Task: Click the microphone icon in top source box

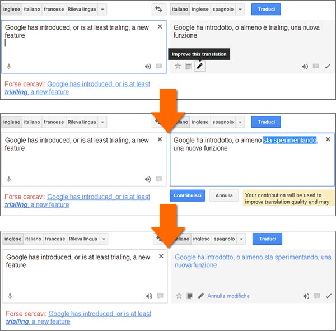Action: [8, 66]
